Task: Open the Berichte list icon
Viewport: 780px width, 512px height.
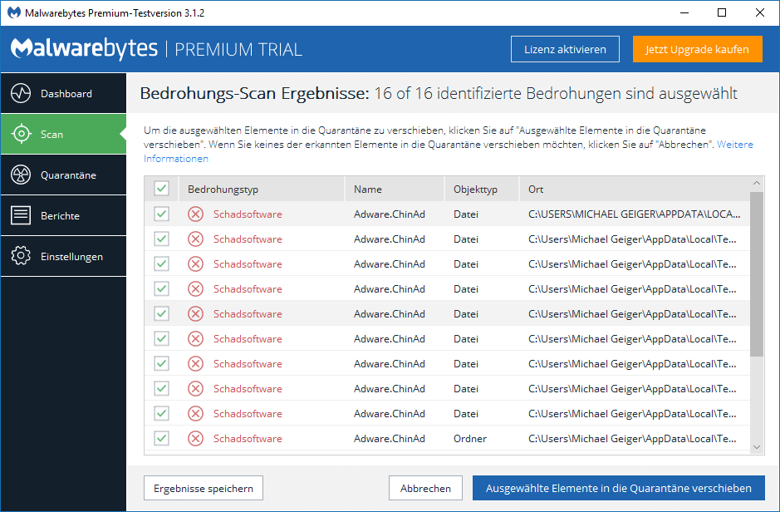Action: point(21,215)
